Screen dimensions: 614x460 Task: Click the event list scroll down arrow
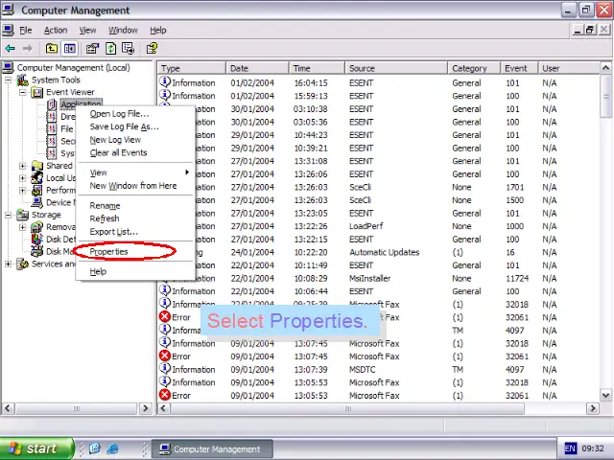[x=605, y=395]
